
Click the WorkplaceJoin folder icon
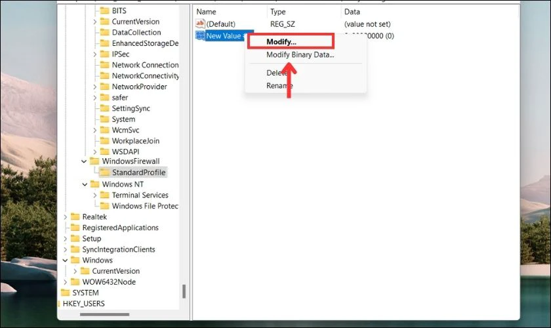(x=105, y=141)
